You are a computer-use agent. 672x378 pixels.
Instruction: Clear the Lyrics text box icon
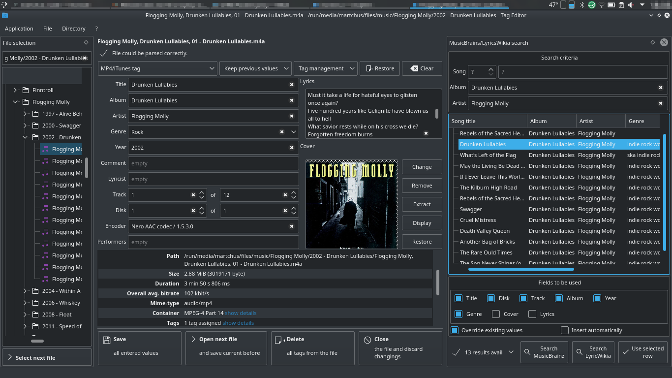(x=426, y=133)
